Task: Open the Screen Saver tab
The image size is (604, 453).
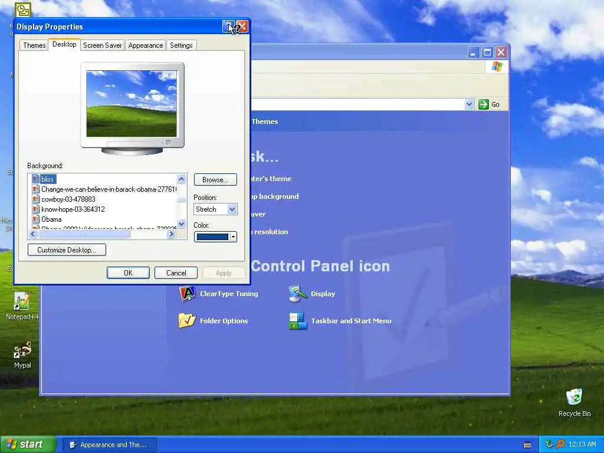Action: [102, 45]
